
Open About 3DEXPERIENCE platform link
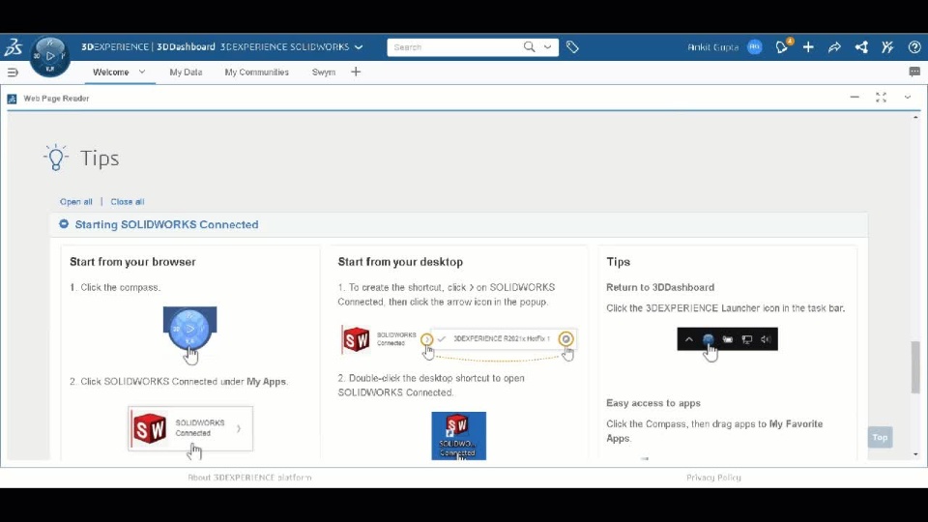click(x=249, y=477)
